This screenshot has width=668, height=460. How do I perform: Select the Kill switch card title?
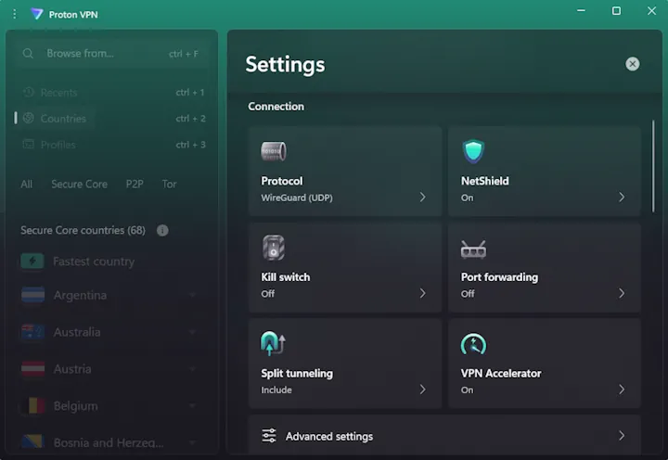(286, 277)
